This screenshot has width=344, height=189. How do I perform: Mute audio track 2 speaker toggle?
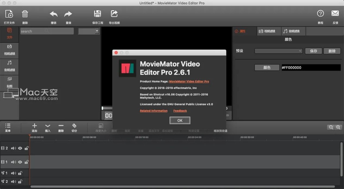tap(13, 181)
